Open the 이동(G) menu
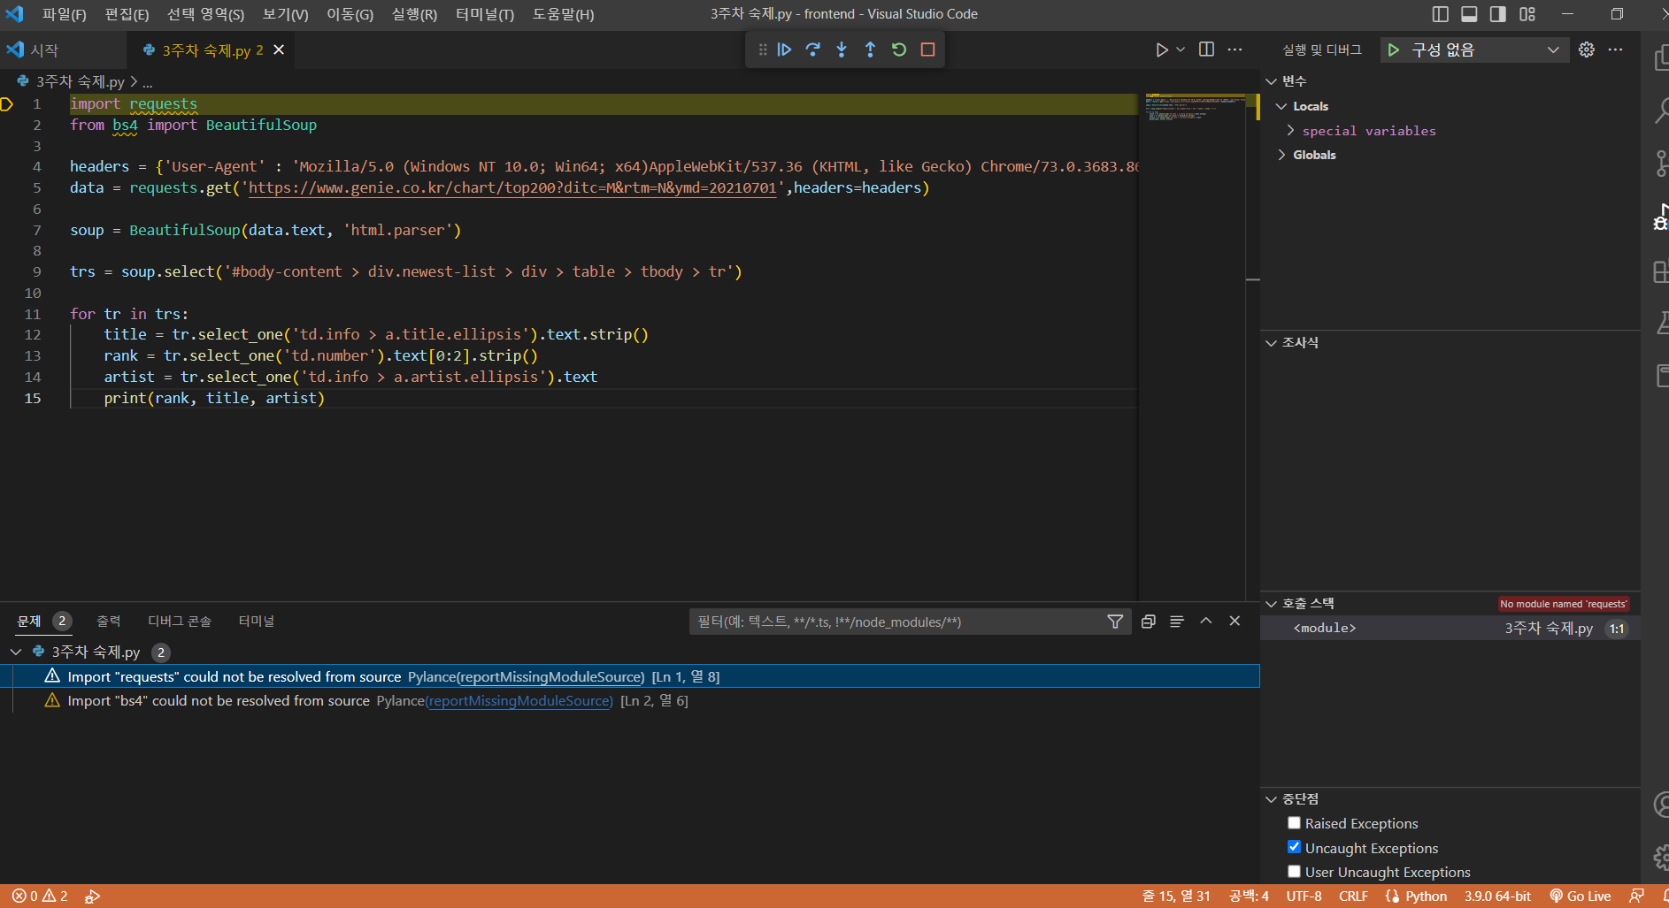This screenshot has height=908, width=1669. pyautogui.click(x=350, y=14)
